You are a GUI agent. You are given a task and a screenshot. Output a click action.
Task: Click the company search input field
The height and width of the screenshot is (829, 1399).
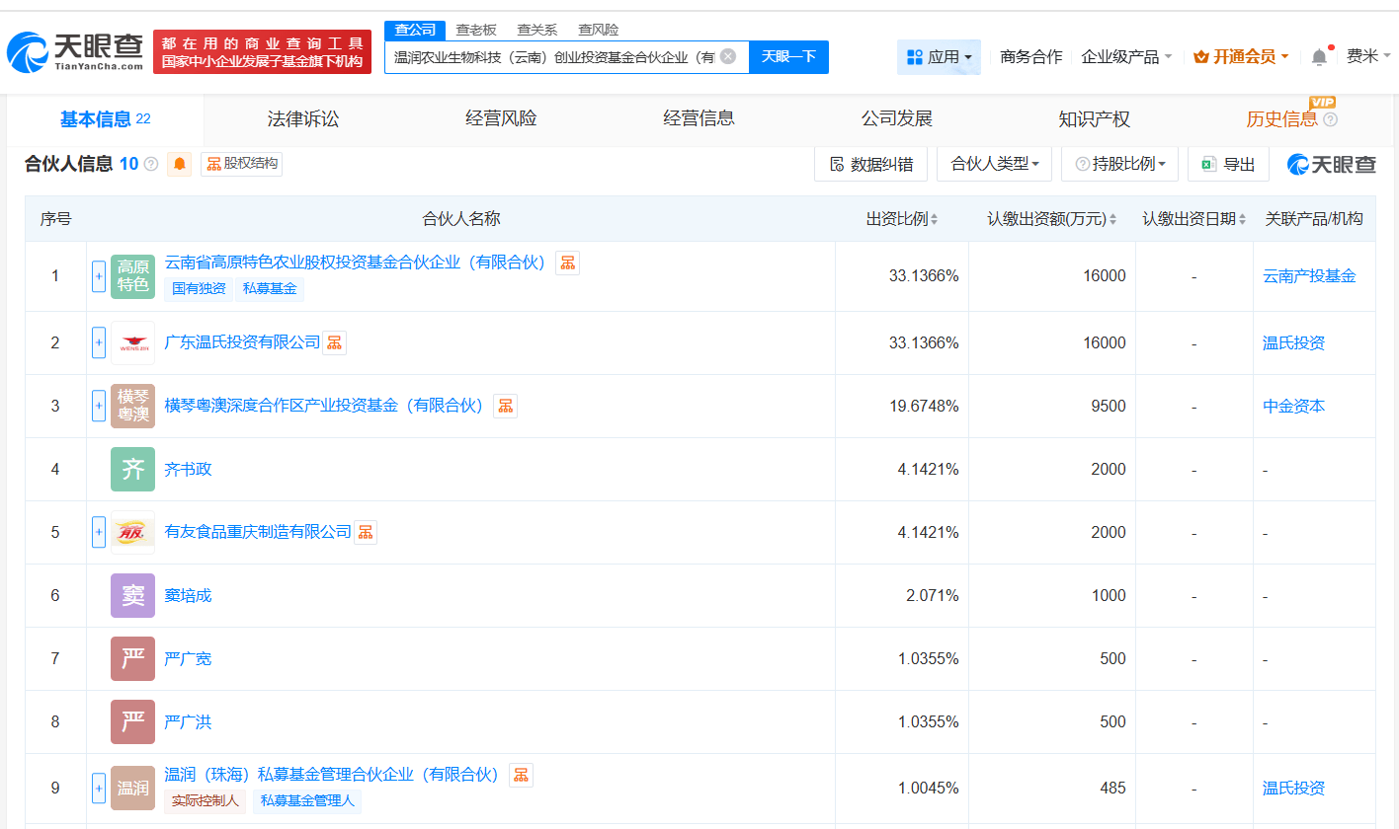(553, 57)
